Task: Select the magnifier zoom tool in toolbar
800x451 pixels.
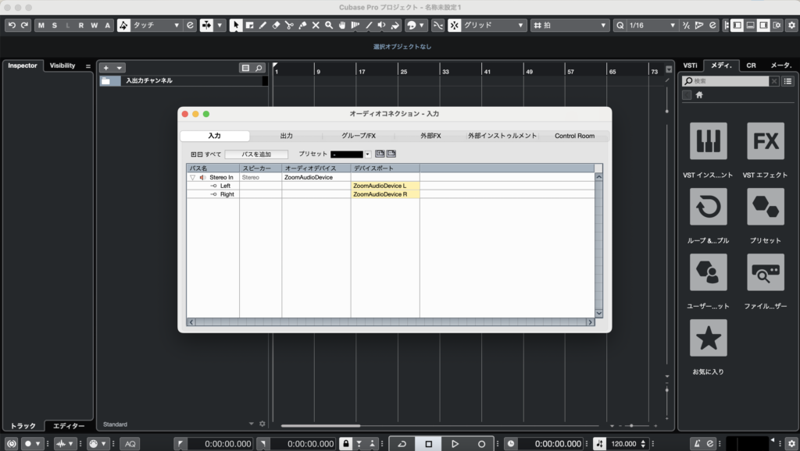Action: 329,26
